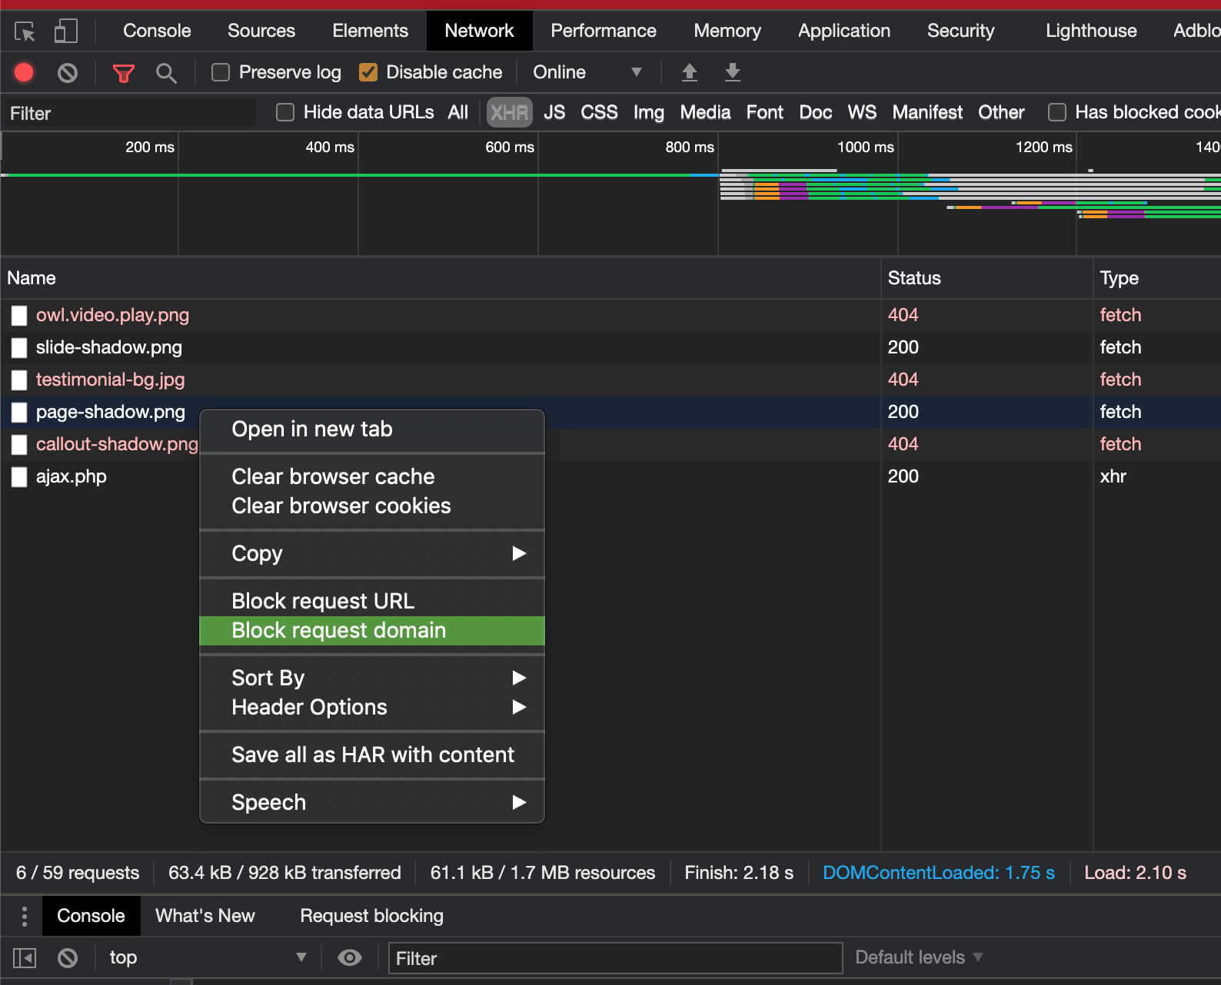Expand the Speech submenu
The height and width of the screenshot is (985, 1221).
click(x=372, y=803)
